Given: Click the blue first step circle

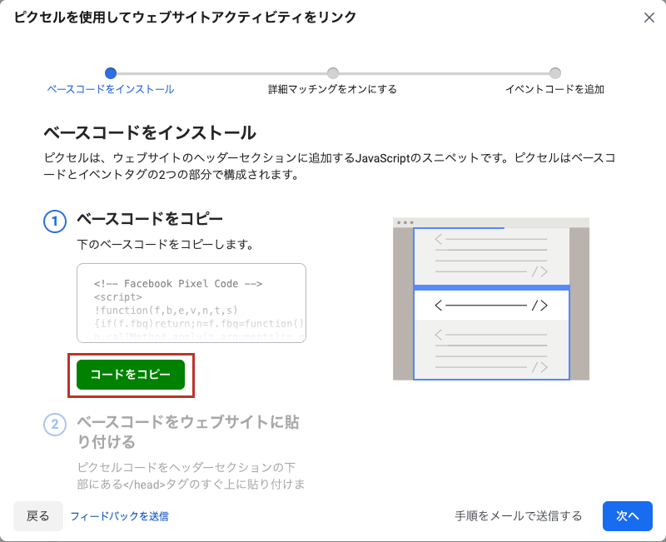Looking at the screenshot, I should pyautogui.click(x=111, y=73).
